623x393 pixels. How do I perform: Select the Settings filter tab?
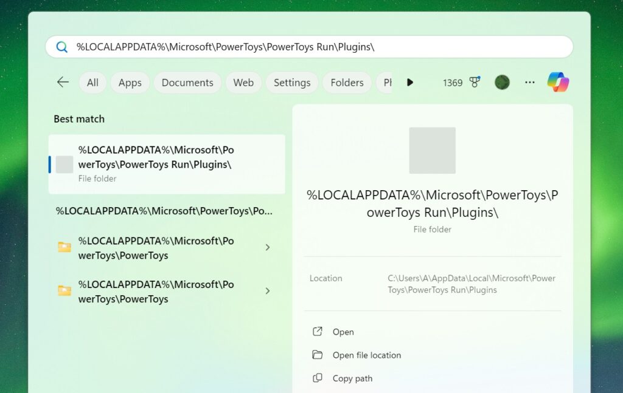[x=291, y=82]
